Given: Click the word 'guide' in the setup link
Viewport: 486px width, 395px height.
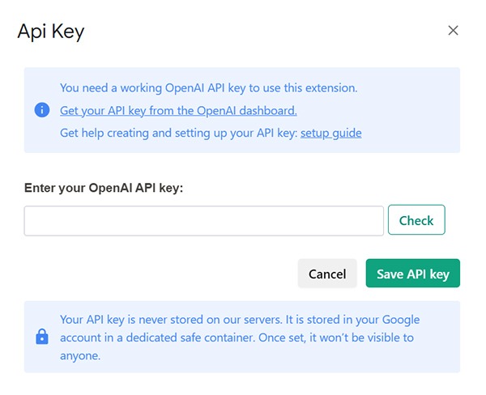Looking at the screenshot, I should 347,133.
